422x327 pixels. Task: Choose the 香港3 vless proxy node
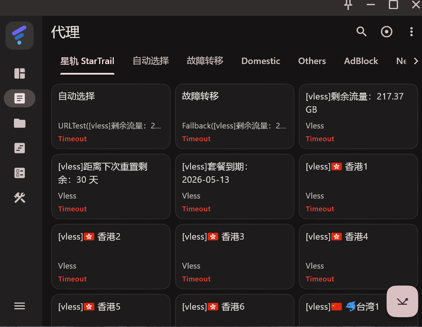pos(234,256)
